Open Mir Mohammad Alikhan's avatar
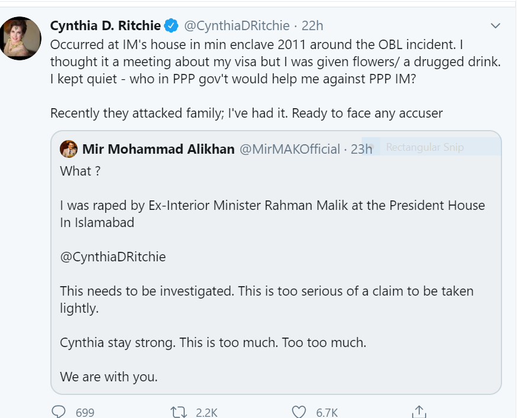 69,149
